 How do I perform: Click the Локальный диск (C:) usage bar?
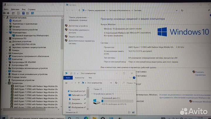tap(117, 101)
